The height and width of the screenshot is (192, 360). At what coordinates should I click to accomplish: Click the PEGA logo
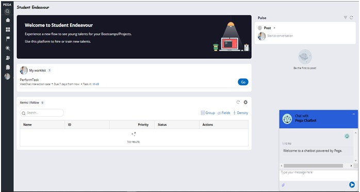point(7,5)
